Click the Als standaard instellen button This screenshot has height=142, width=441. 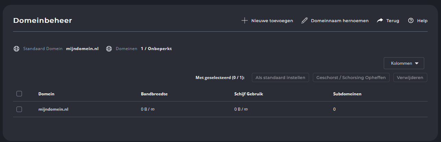(x=281, y=78)
